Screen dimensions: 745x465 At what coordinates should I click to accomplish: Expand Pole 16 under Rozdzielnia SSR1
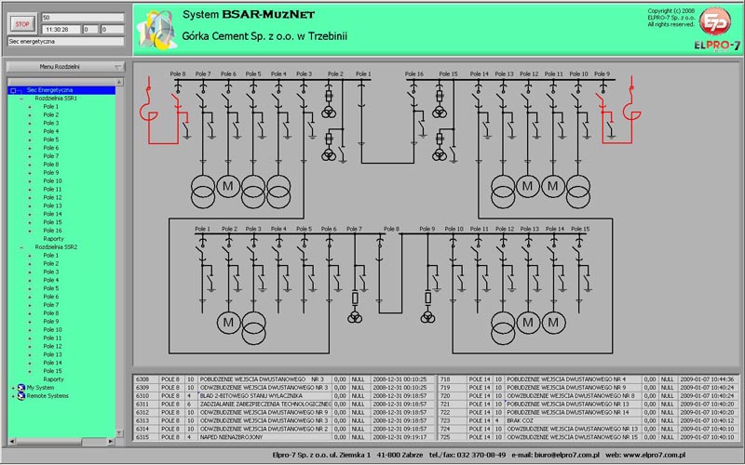[30, 231]
